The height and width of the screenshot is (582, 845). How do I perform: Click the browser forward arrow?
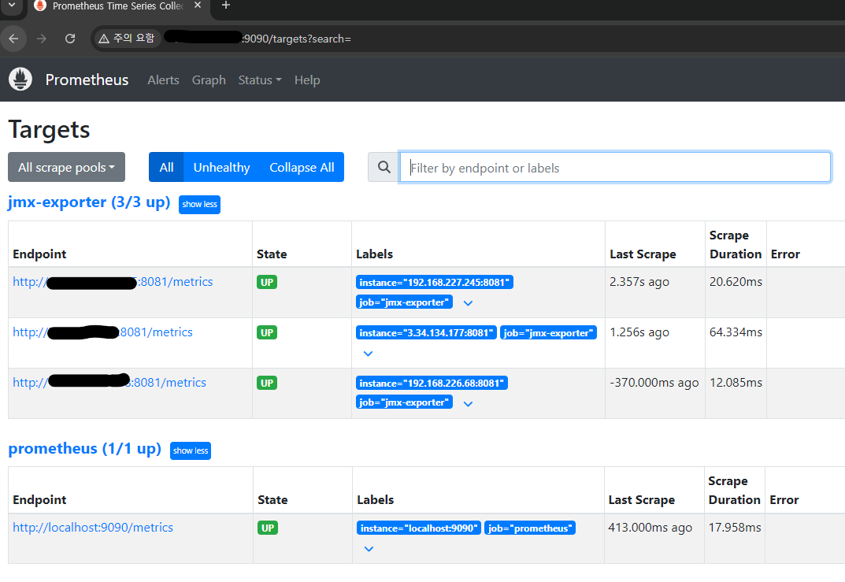[42, 39]
